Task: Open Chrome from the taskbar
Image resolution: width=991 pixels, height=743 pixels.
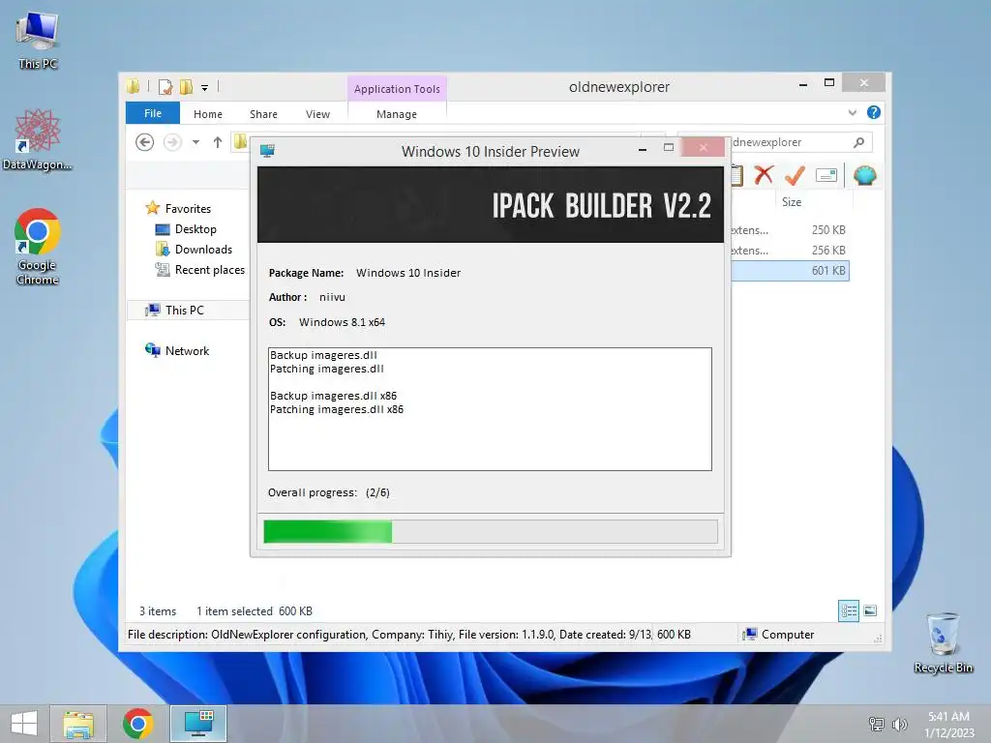Action: pyautogui.click(x=137, y=724)
